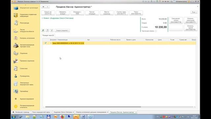Open Листки нетрудоспособности section icon

[x=16, y=31]
